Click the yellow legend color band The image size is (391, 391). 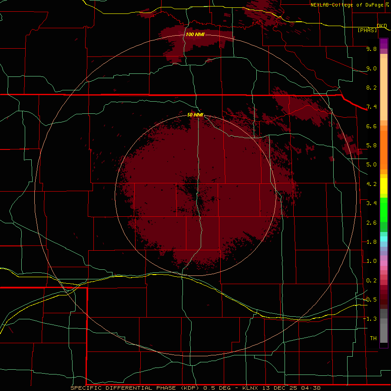[384, 186]
